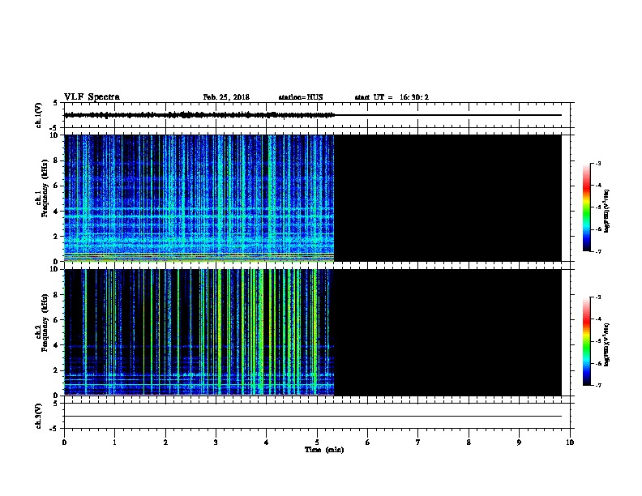Click the ch.1 colorbar log(PSD) label

606,211
